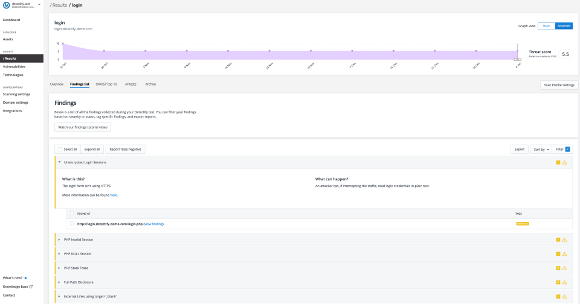Switch to the OWASP top 10 tab

[106, 84]
